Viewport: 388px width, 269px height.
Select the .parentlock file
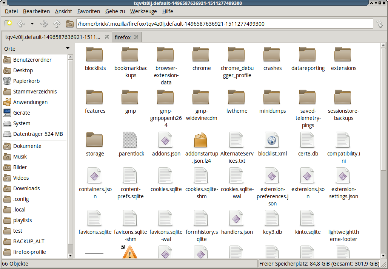click(131, 140)
